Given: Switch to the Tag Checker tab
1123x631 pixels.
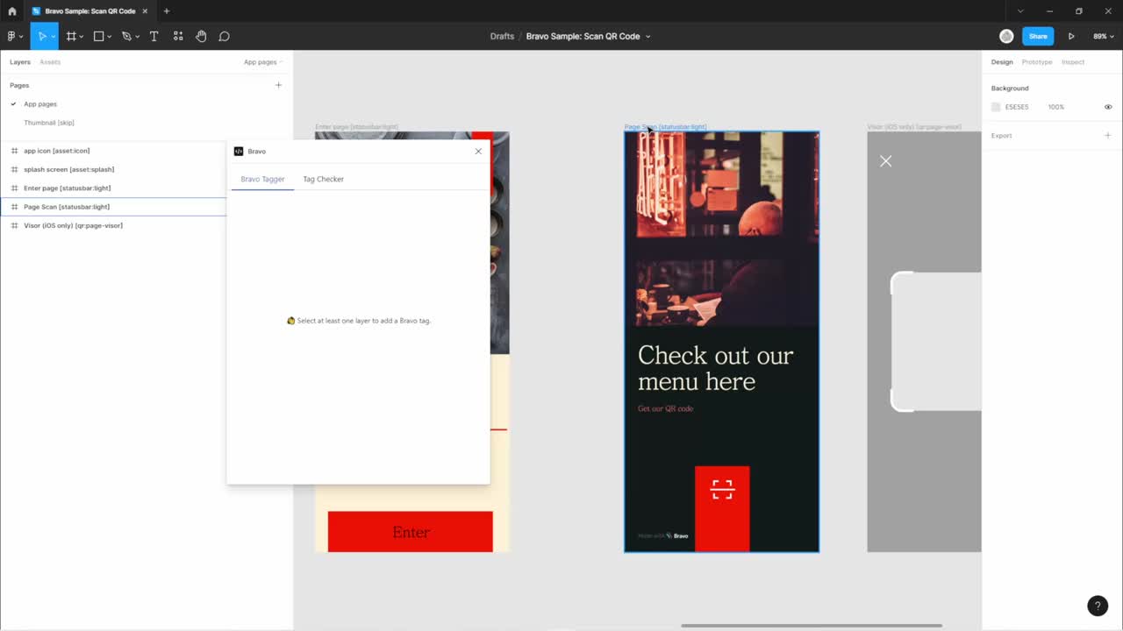Looking at the screenshot, I should pos(323,179).
